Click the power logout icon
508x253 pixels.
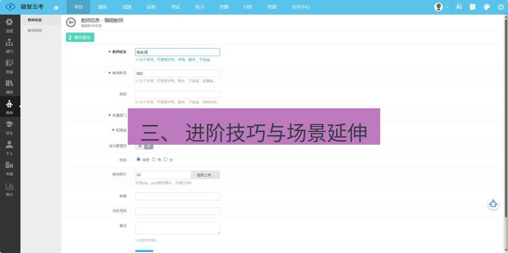[x=500, y=7]
